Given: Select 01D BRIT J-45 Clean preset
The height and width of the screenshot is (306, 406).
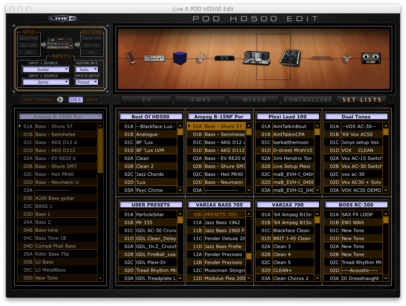Looking at the screenshot, I should pyautogui.click(x=285, y=238).
